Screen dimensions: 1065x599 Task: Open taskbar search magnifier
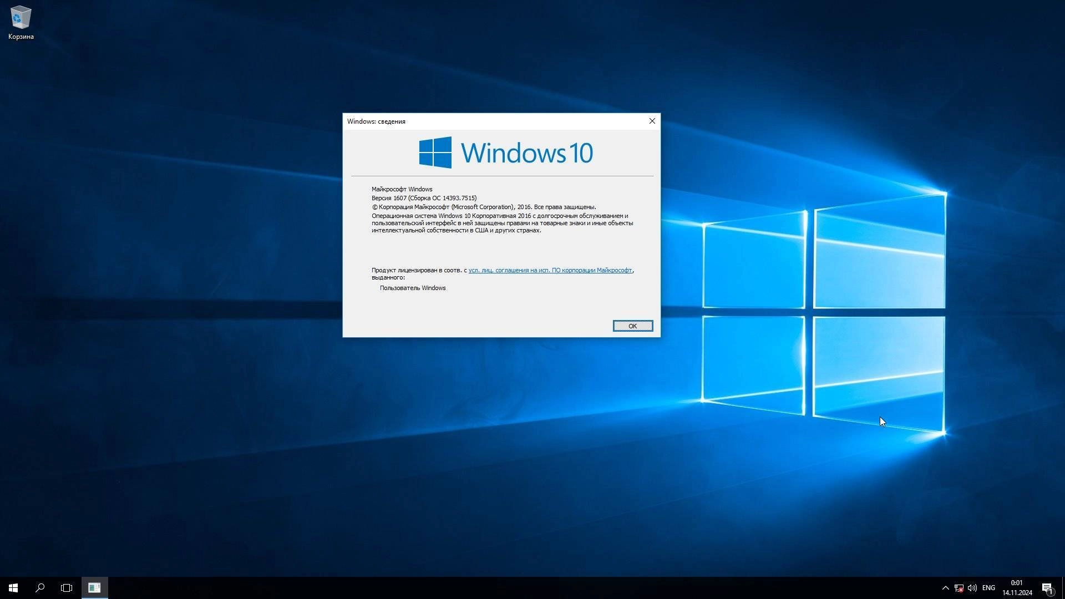click(x=40, y=588)
